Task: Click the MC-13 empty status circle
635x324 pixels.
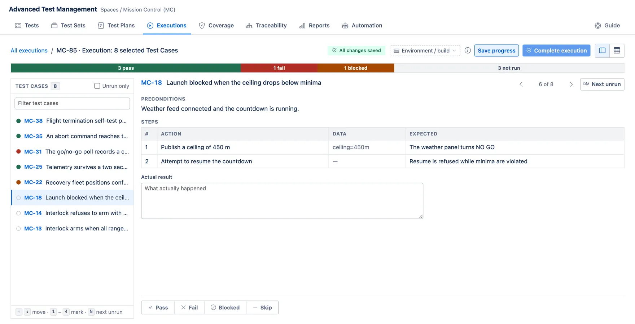Action: pos(18,229)
